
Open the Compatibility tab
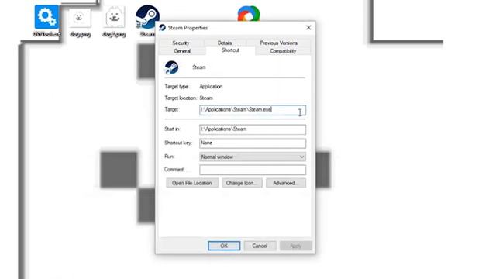(283, 51)
